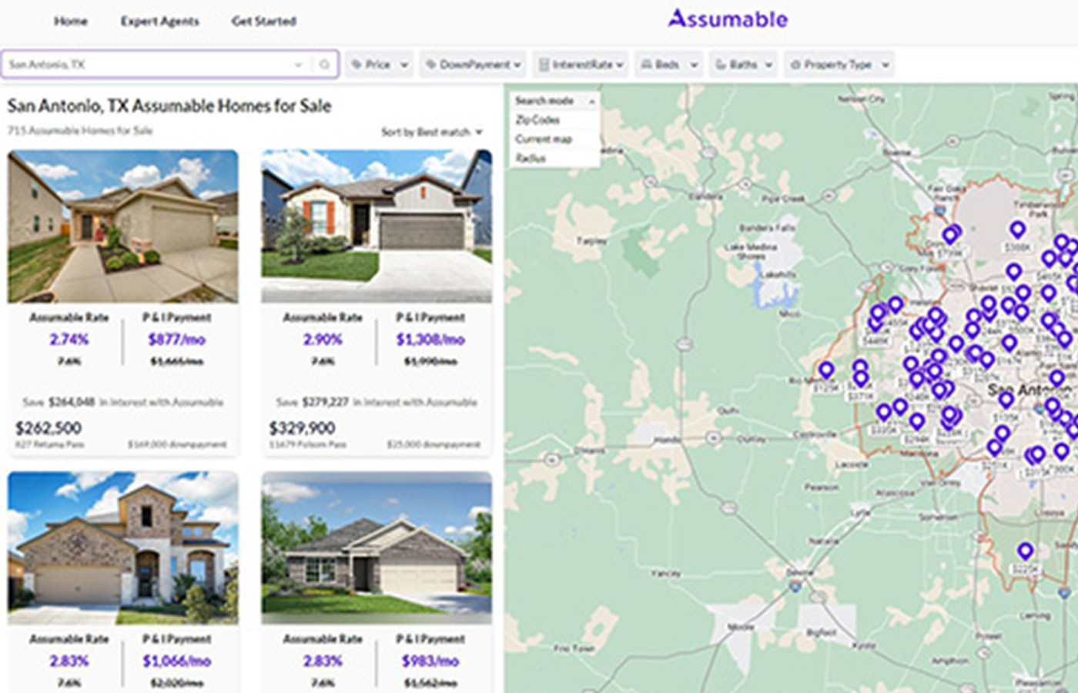Click the $262,500 listing price
The image size is (1078, 693).
49,428
